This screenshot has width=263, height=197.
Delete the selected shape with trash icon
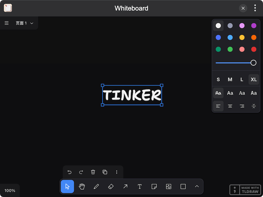pyautogui.click(x=93, y=172)
